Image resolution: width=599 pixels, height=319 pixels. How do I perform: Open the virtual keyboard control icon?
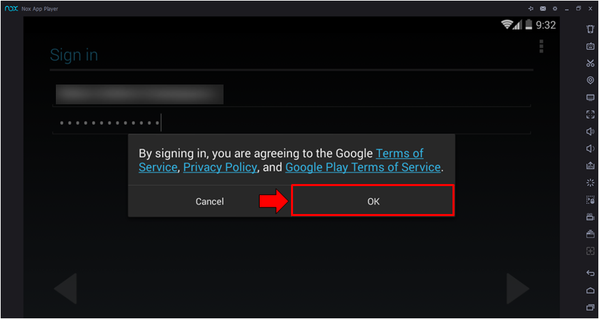[x=590, y=46]
